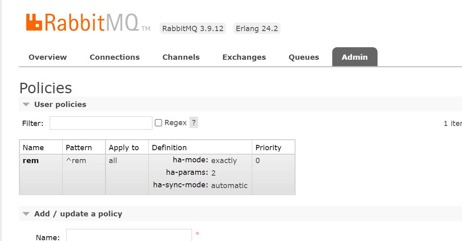The image size is (462, 241).
Task: Collapse the Add / update a policy section
Action: tap(26, 214)
